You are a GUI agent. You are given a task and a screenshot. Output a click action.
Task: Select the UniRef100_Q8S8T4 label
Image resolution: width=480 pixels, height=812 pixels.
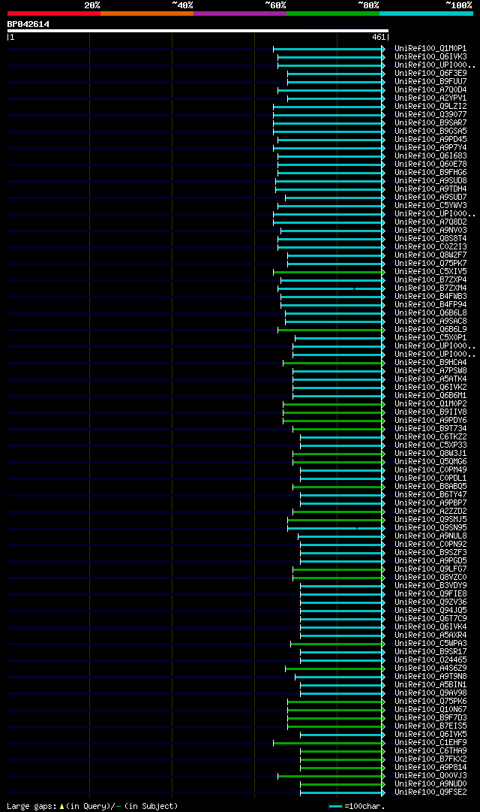[430, 239]
